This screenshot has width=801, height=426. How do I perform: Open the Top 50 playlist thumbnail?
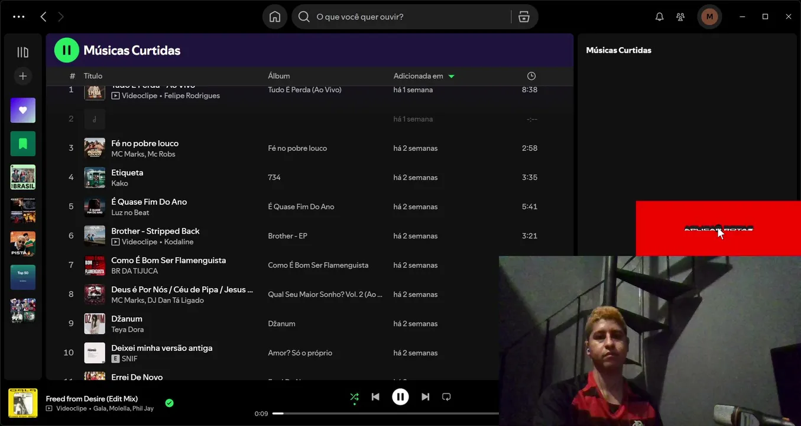pyautogui.click(x=22, y=277)
